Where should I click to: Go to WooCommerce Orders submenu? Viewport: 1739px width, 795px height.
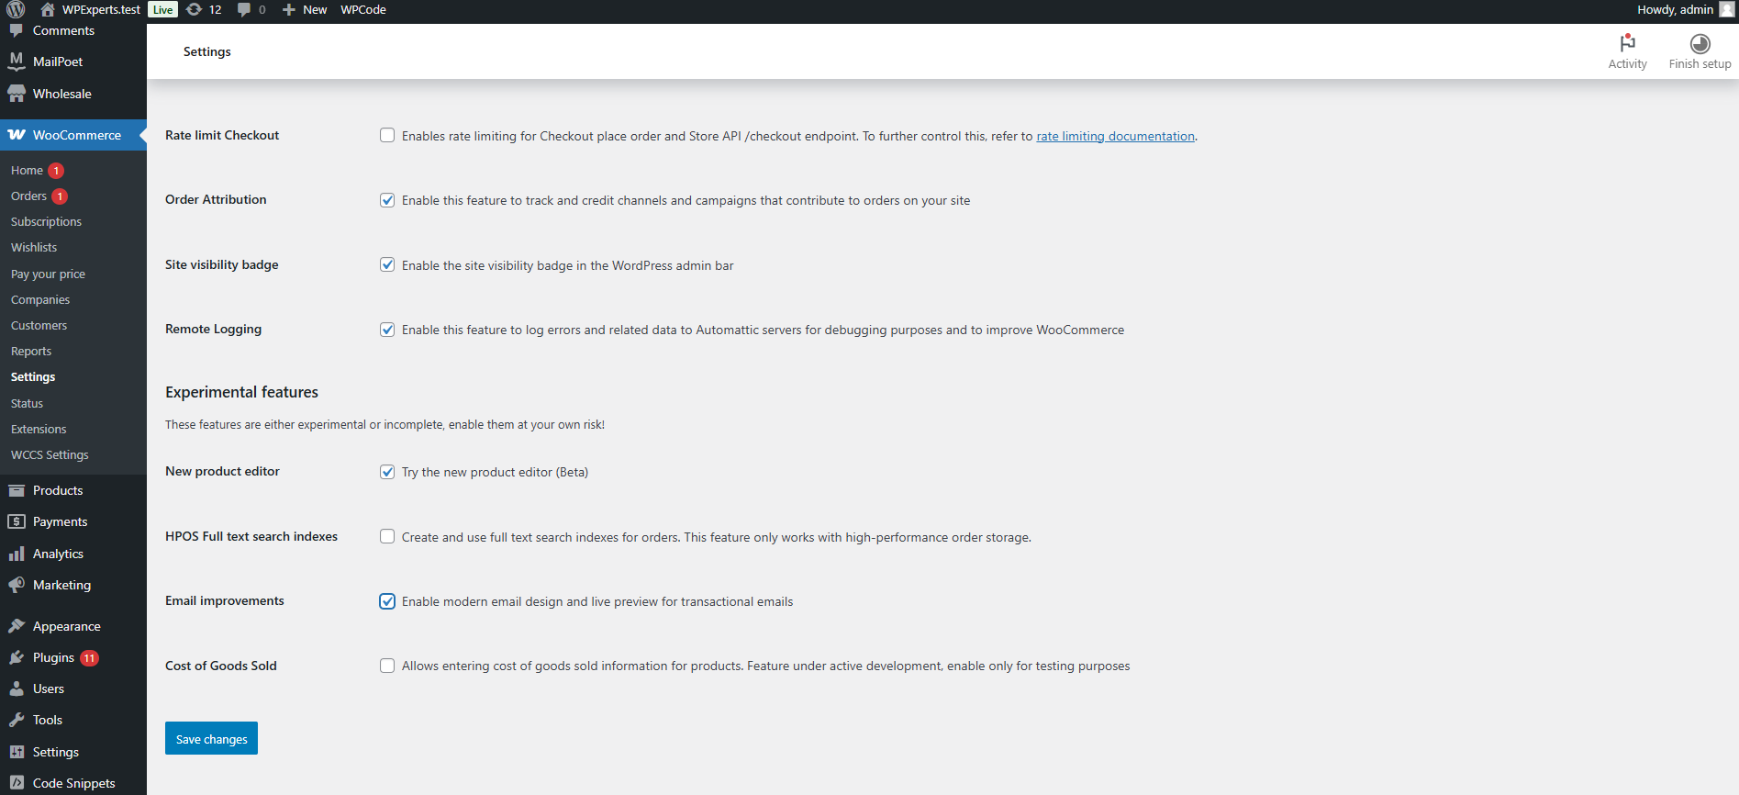[x=28, y=196]
